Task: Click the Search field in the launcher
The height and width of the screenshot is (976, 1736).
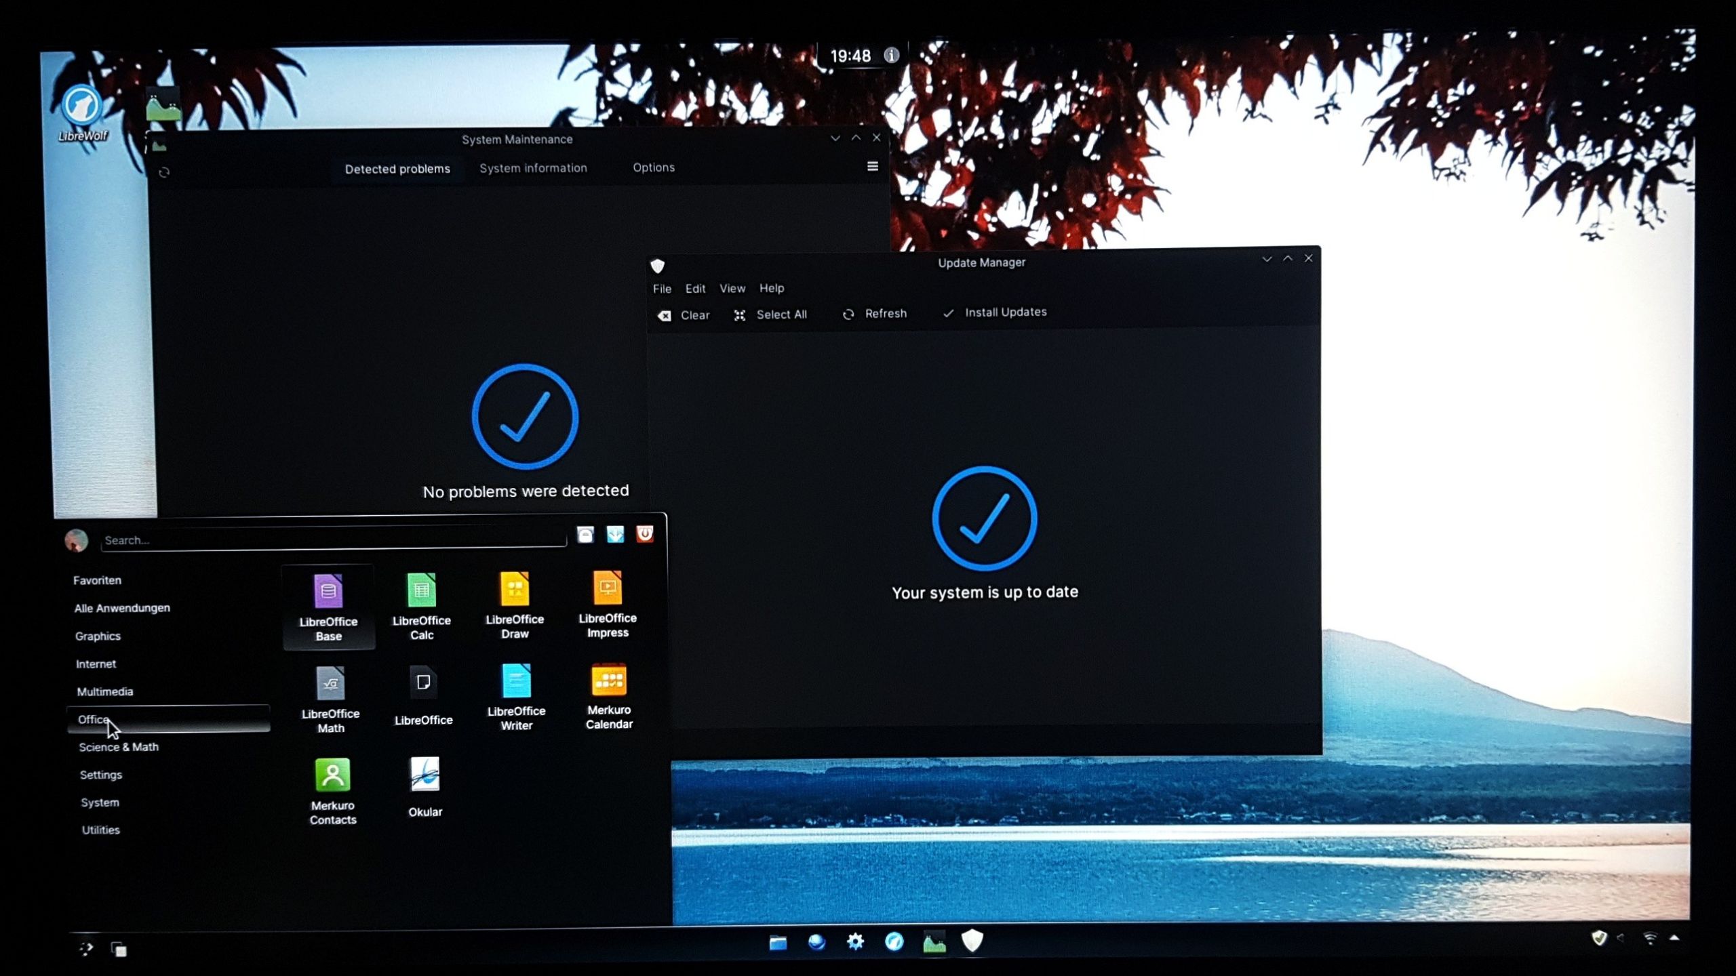Action: (x=333, y=540)
